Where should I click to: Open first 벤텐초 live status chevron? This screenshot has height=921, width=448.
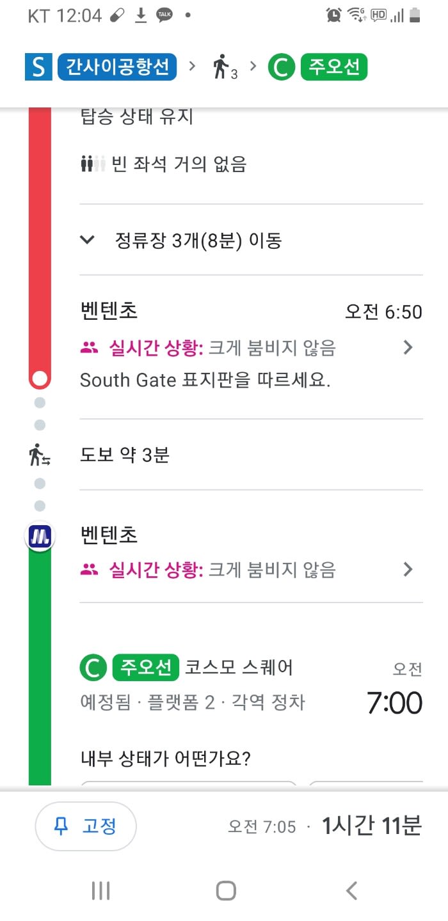click(x=408, y=347)
